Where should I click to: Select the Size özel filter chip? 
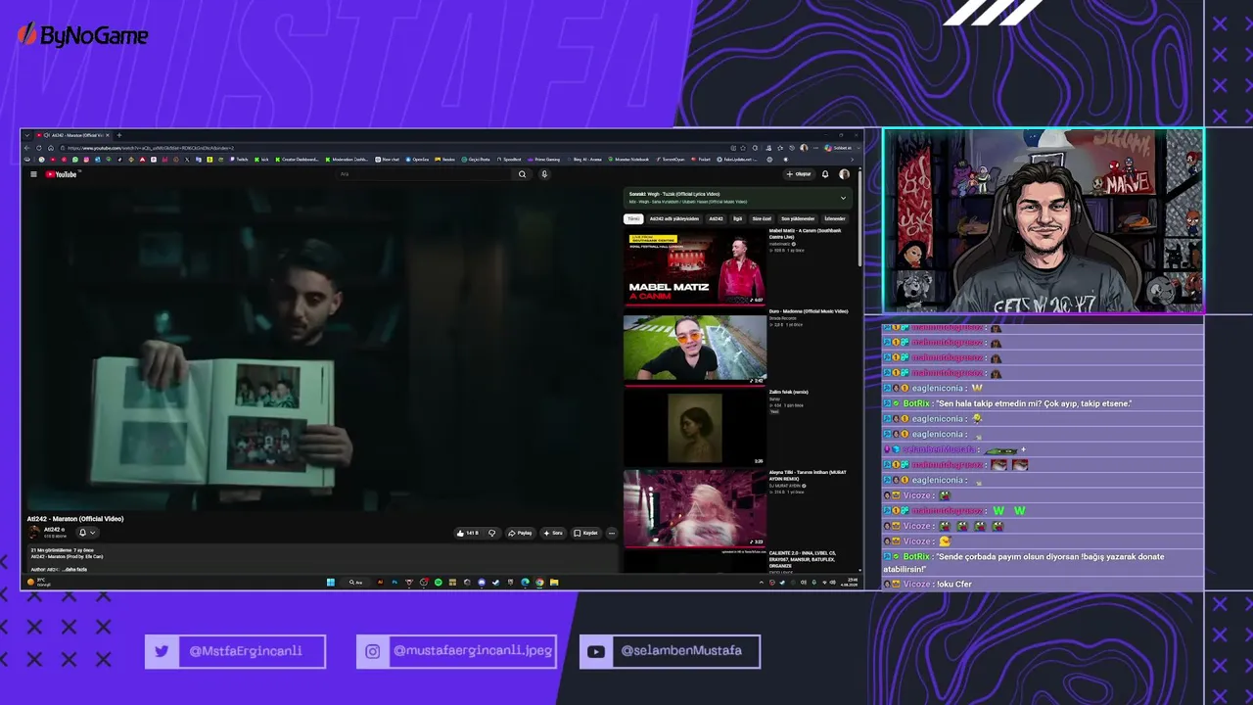coord(762,219)
